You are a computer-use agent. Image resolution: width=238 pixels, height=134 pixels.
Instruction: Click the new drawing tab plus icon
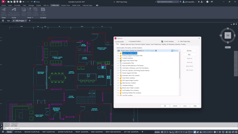pos(30,21)
